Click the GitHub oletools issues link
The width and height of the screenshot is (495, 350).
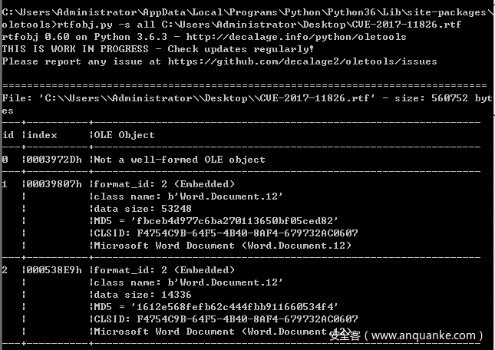click(302, 61)
